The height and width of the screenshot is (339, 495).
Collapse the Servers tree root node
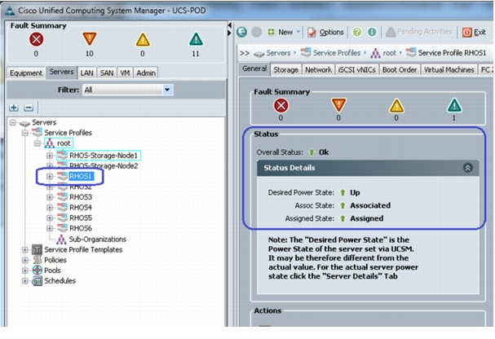[x=12, y=122]
